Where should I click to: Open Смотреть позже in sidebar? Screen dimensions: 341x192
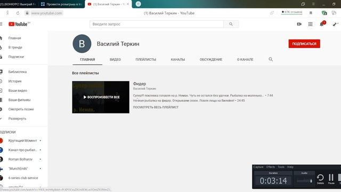click(x=21, y=109)
